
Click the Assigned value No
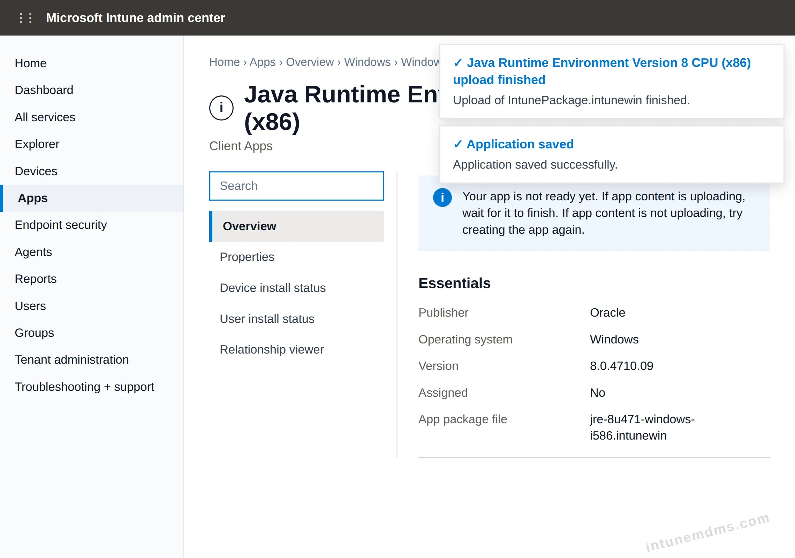pyautogui.click(x=598, y=393)
